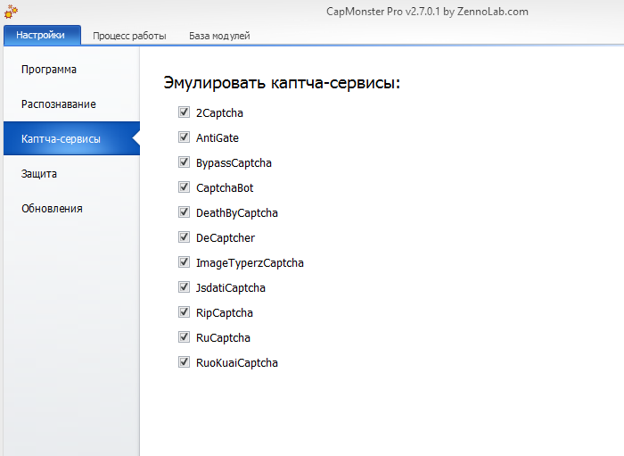Viewport: 624px width, 456px height.
Task: Click the DeathByCaptcha label text
Action: coord(237,213)
